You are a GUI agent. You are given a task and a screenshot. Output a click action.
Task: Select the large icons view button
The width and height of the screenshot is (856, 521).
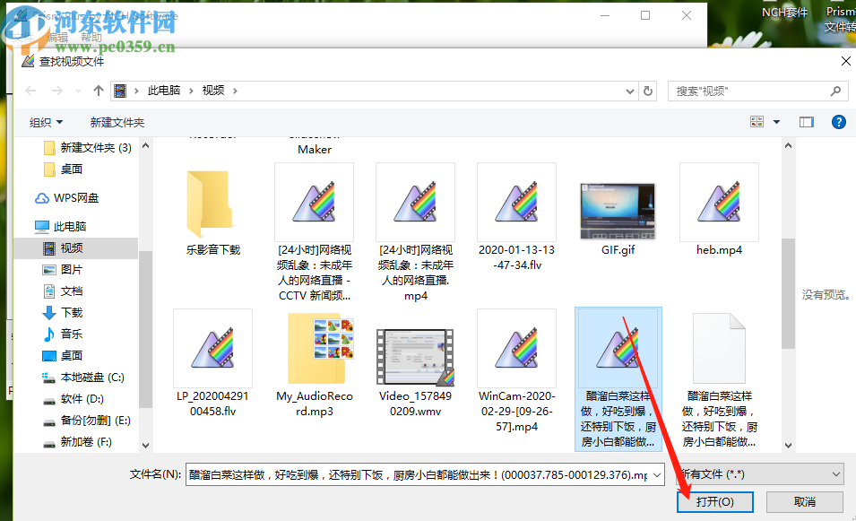(757, 121)
